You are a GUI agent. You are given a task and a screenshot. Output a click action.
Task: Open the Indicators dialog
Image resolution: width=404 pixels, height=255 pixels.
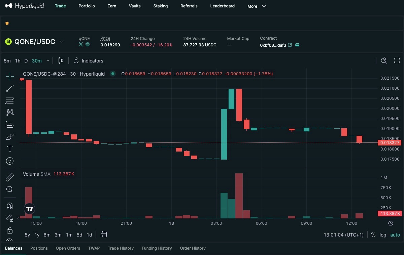coord(89,61)
